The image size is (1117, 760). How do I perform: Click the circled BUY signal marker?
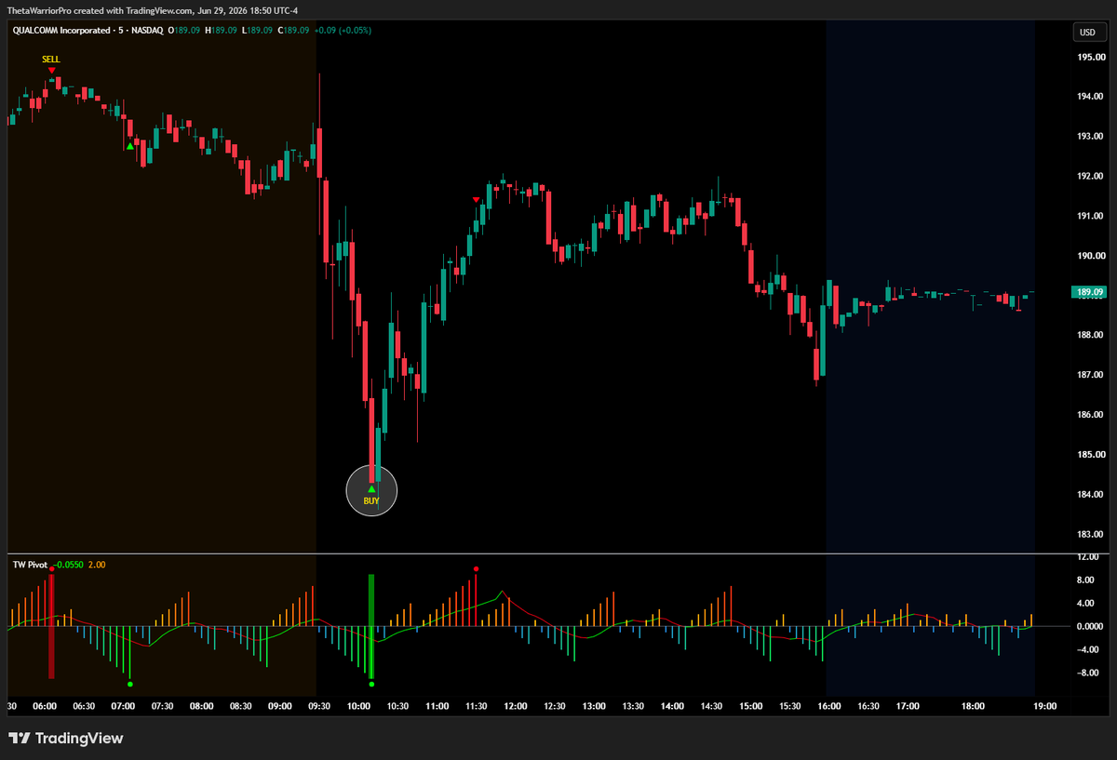[371, 490]
